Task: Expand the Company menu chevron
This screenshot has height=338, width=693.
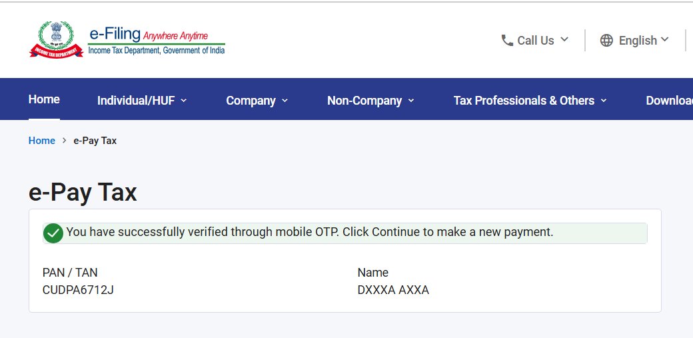Action: tap(285, 101)
